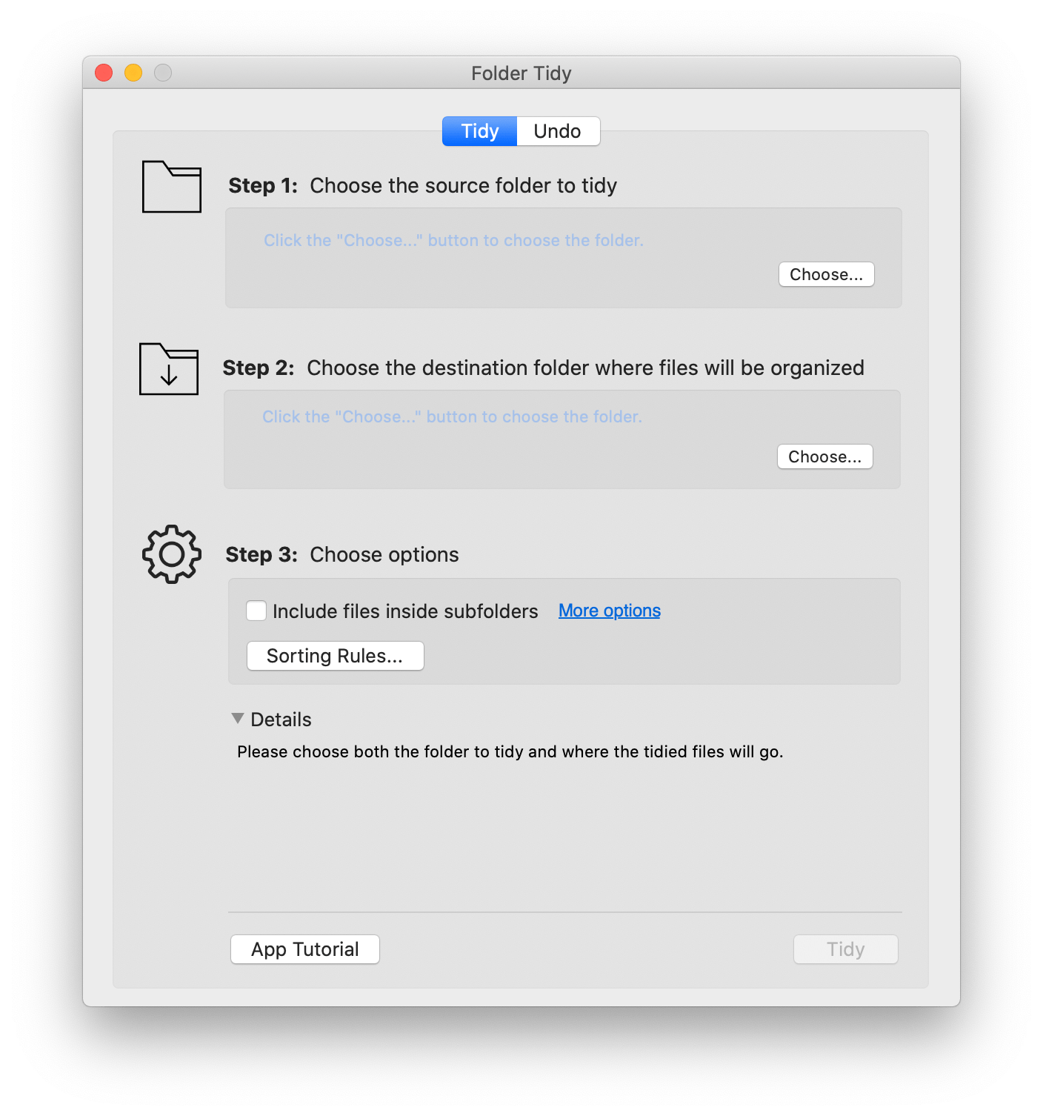Enable Include files inside subfolders checkbox
1043x1116 pixels.
click(256, 611)
